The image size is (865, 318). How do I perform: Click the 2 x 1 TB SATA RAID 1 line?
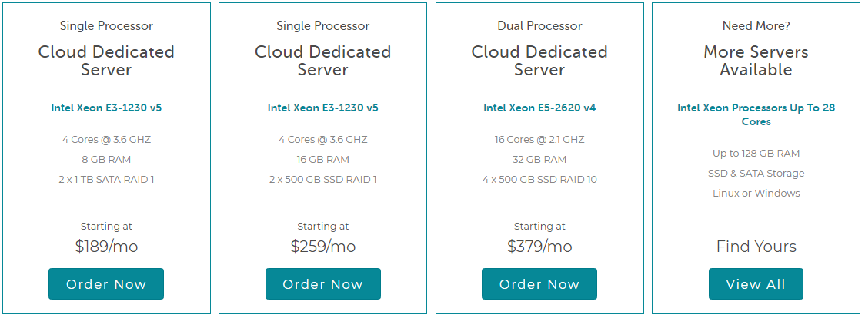click(x=106, y=180)
